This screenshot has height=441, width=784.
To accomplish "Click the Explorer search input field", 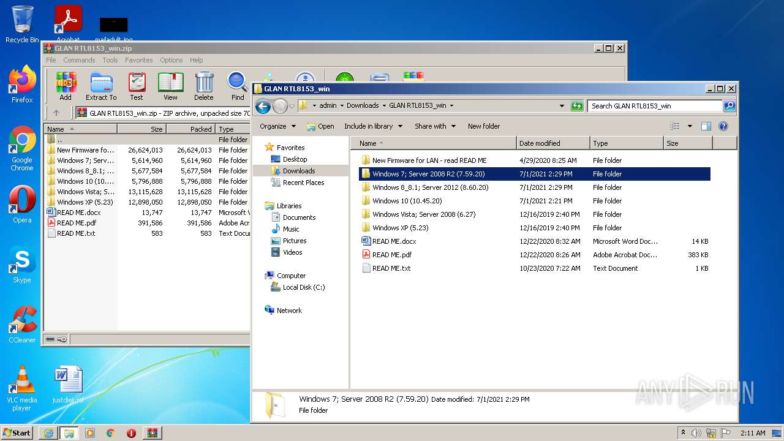I will [655, 106].
